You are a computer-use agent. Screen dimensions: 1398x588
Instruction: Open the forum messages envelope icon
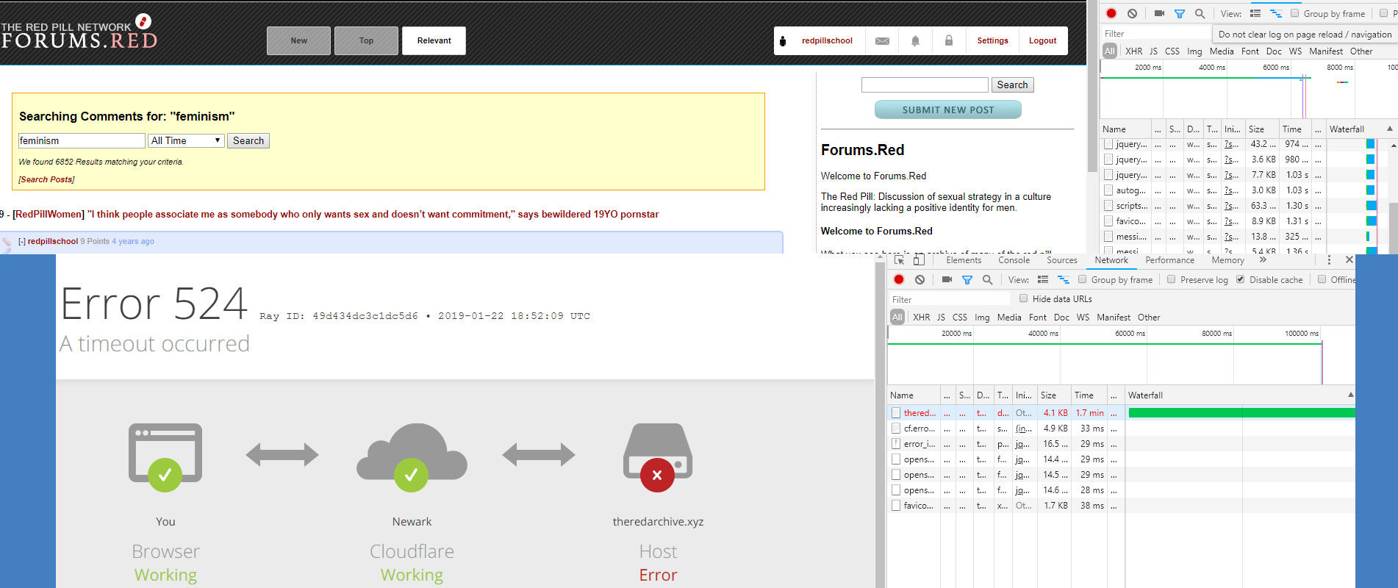coord(883,41)
